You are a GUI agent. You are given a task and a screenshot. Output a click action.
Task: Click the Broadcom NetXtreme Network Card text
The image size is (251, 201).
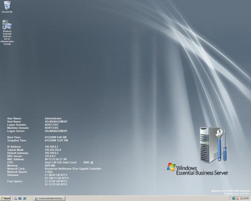tap(73, 169)
